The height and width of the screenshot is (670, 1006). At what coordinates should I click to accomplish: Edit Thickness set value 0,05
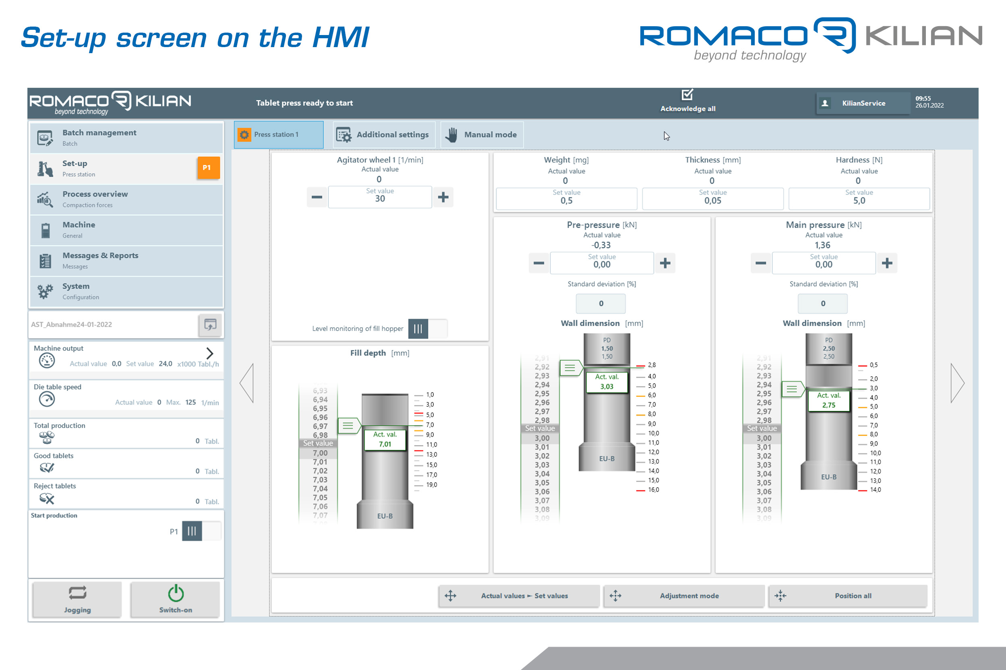tap(712, 198)
